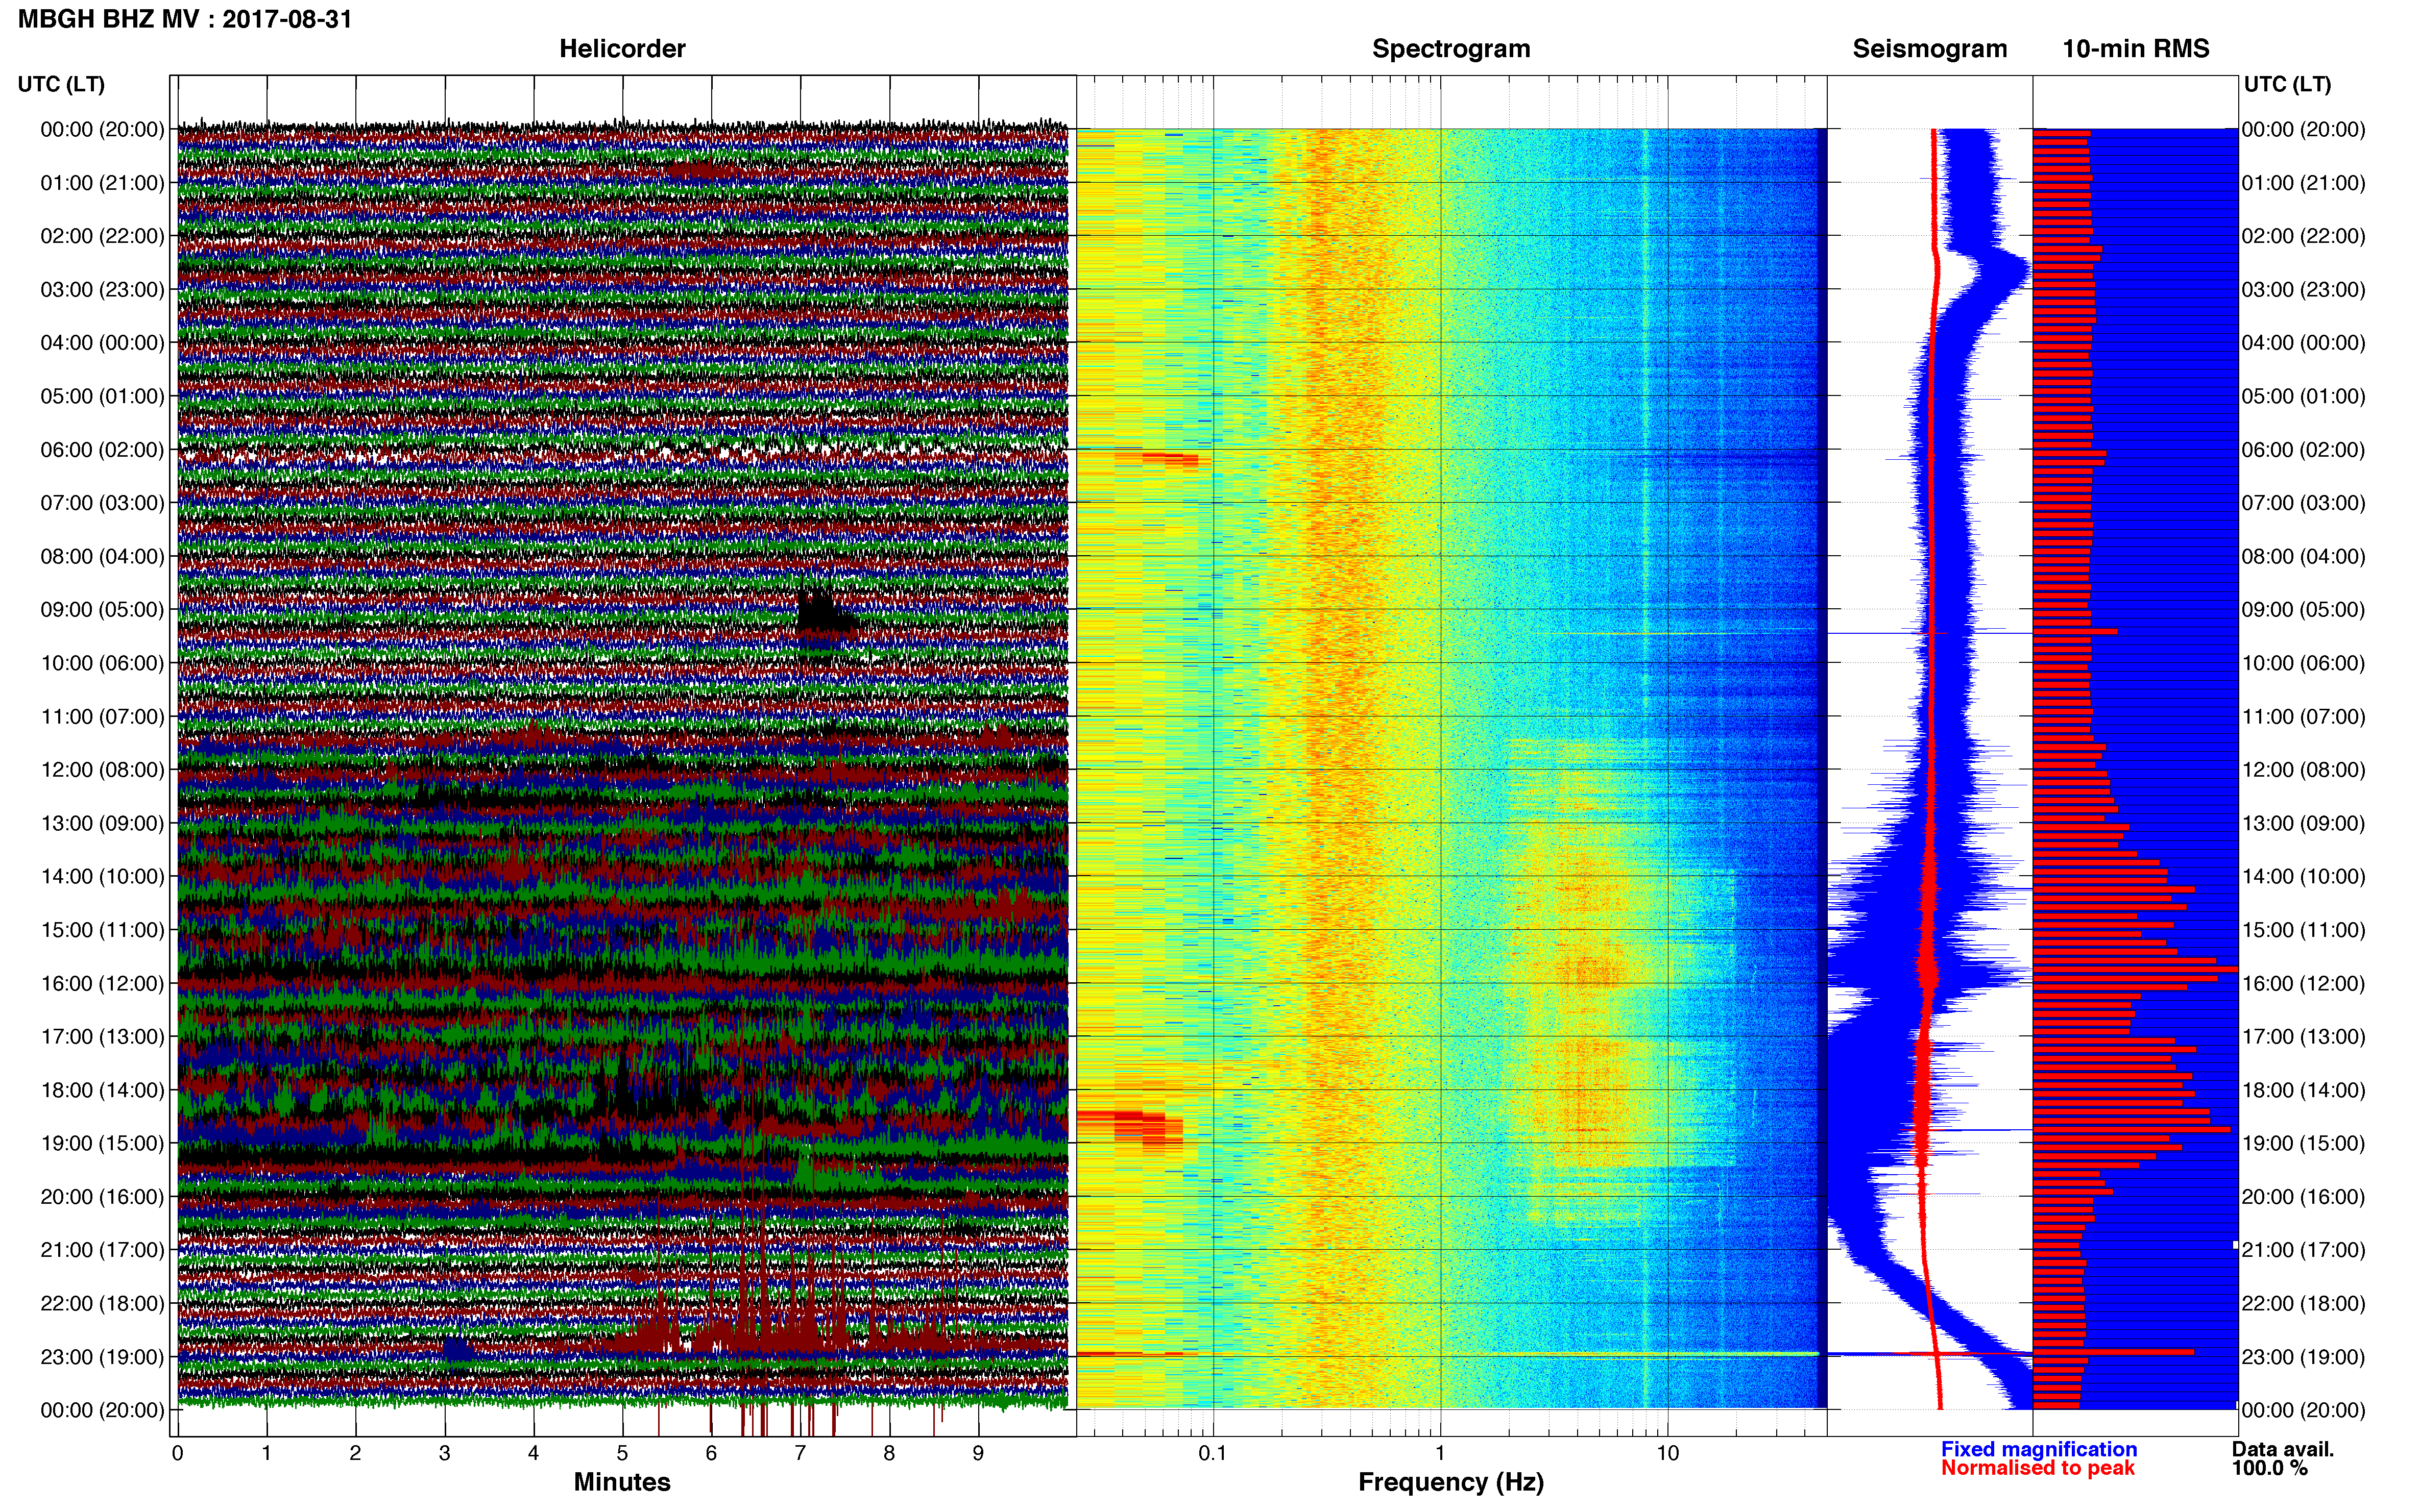Click left time label '19:00 (15:00)'
2420x1512 pixels.
(102, 1143)
